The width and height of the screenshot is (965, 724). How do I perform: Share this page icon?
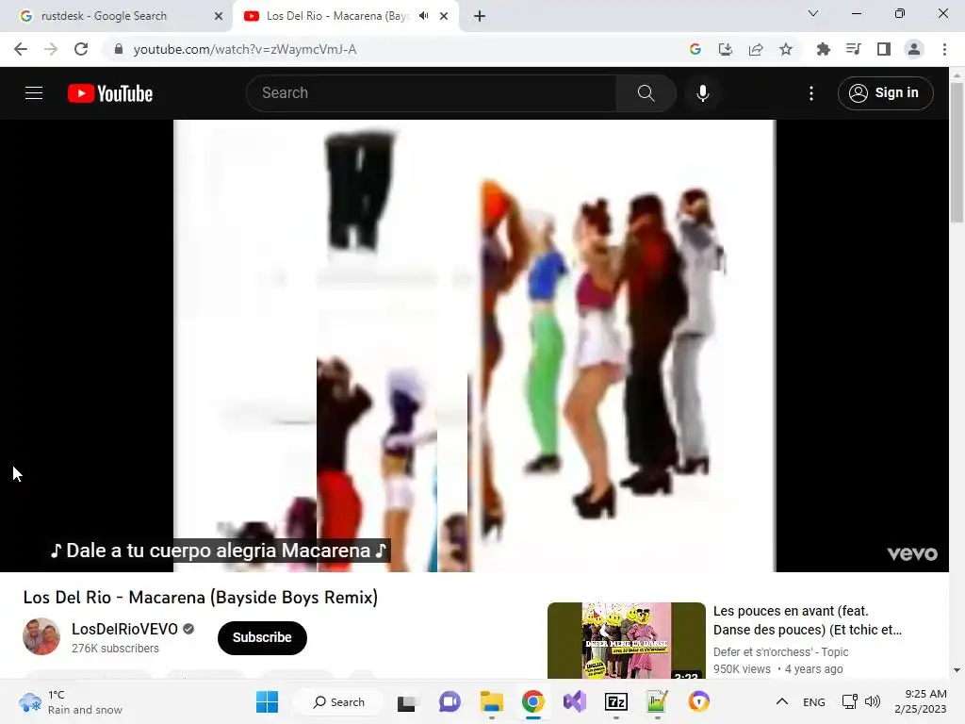[756, 49]
